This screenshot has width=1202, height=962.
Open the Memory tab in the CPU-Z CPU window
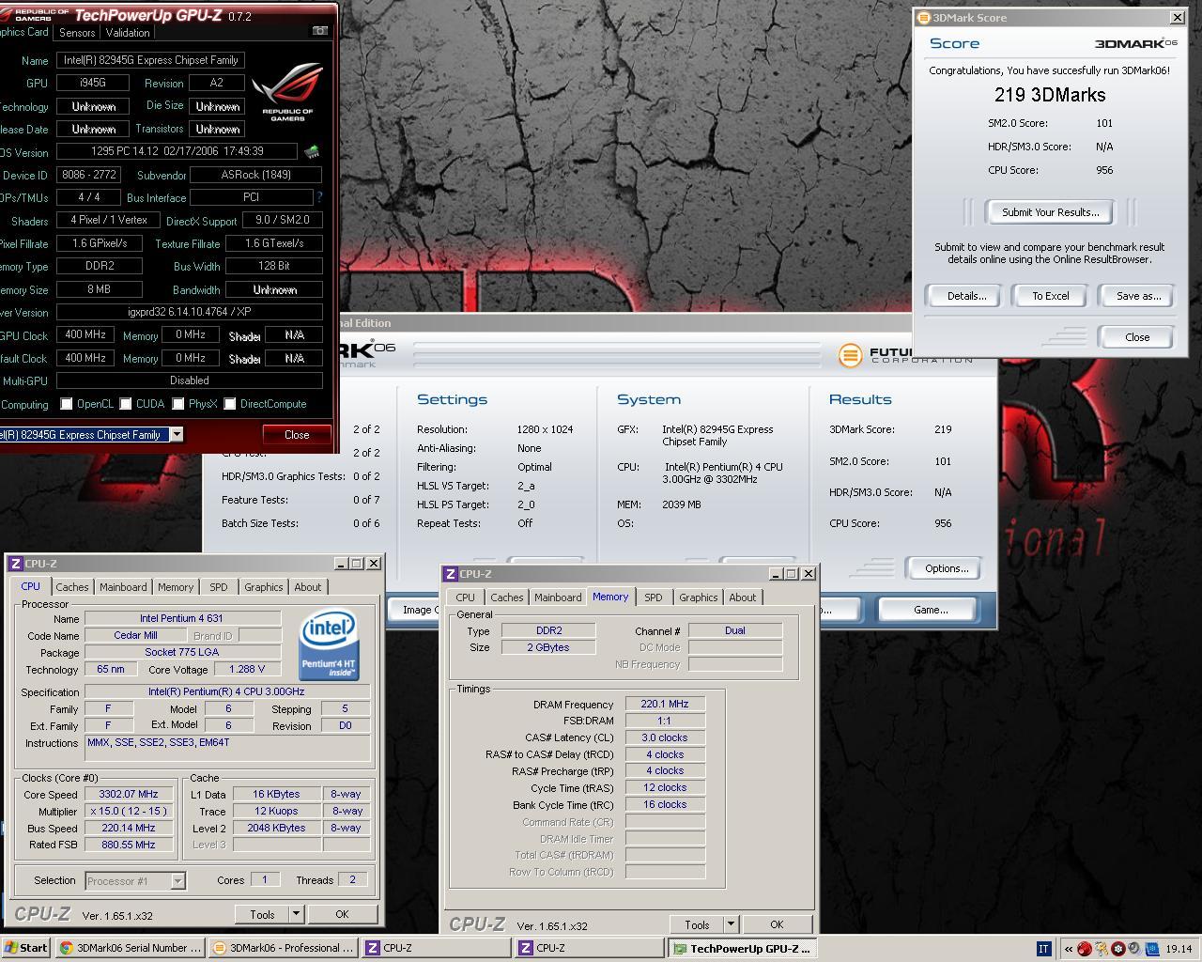(x=176, y=587)
